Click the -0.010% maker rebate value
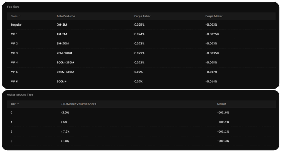Screen dimensions: 281x152 [223, 113]
